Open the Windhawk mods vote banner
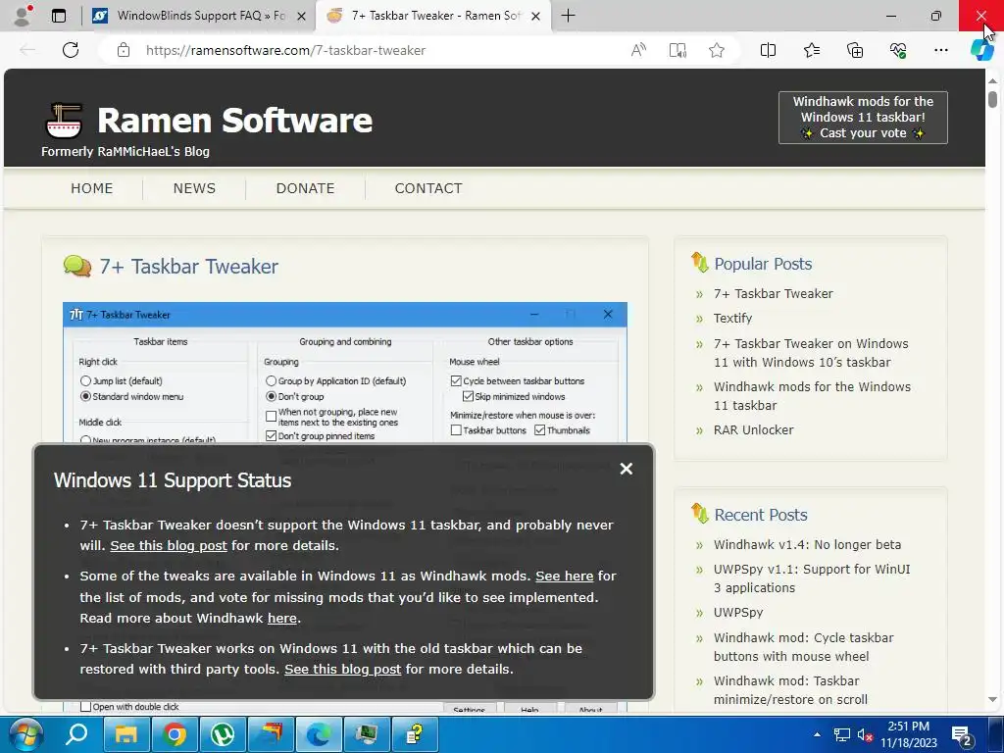Image resolution: width=1004 pixels, height=753 pixels. coord(863,118)
